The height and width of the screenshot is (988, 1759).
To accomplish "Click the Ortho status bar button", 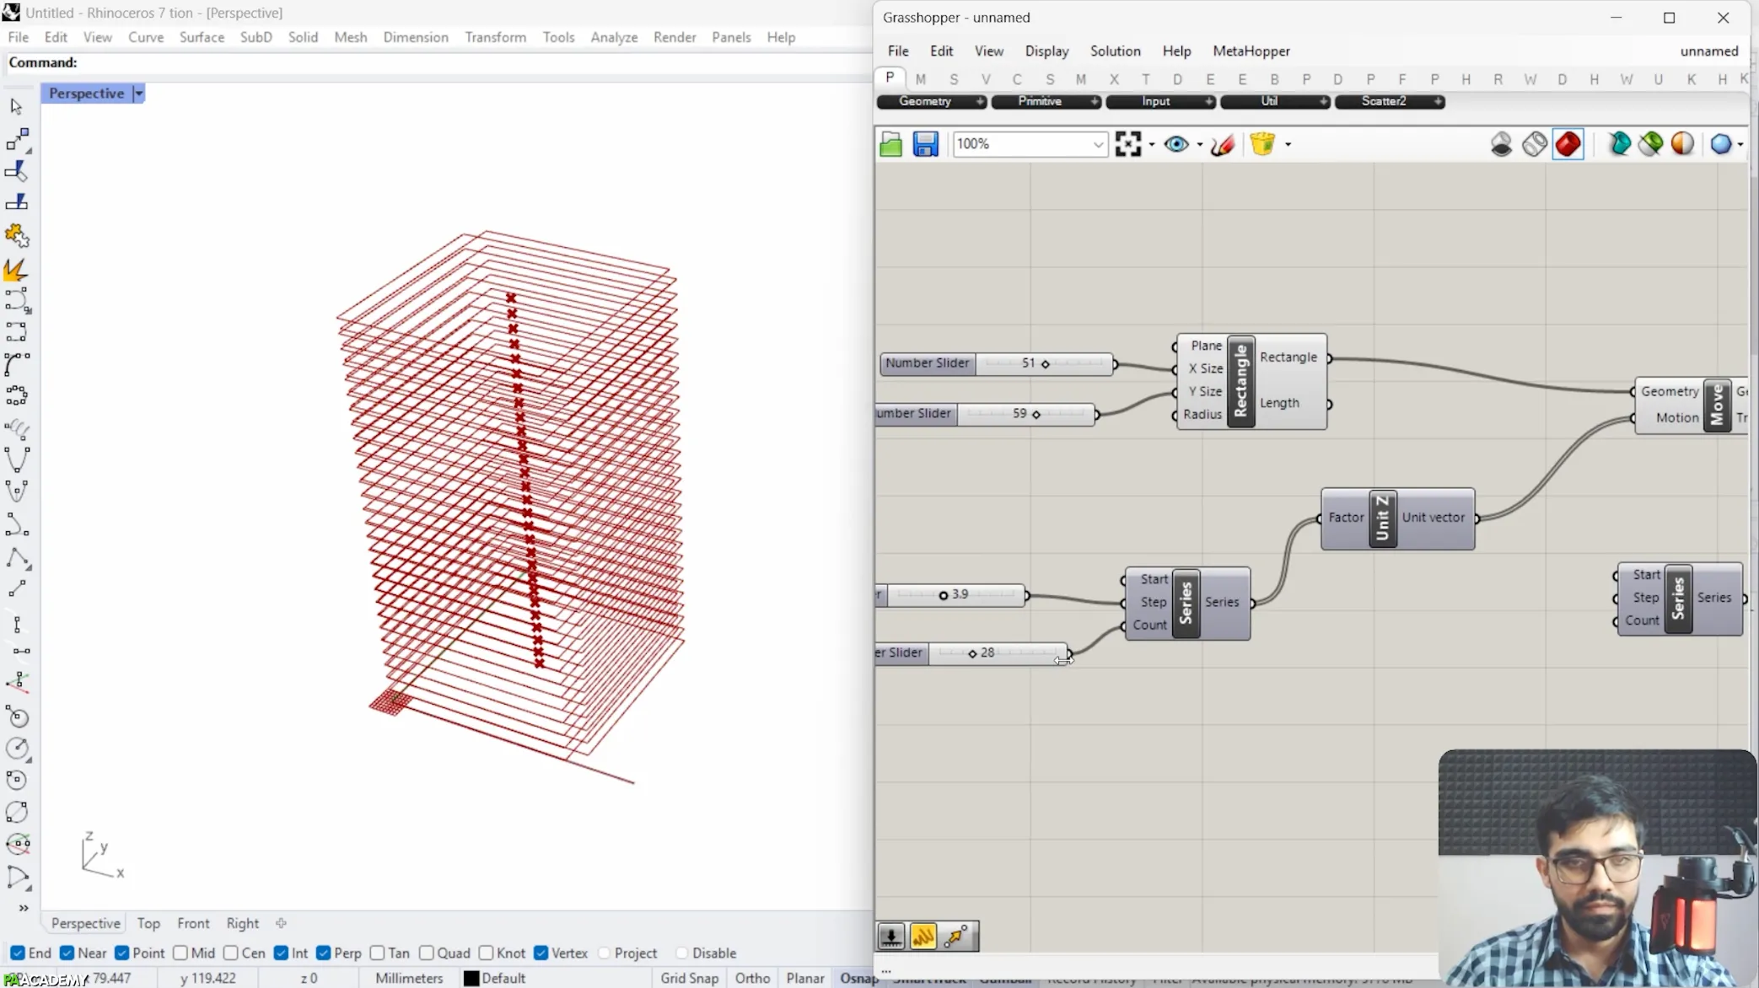I will pyautogui.click(x=751, y=978).
